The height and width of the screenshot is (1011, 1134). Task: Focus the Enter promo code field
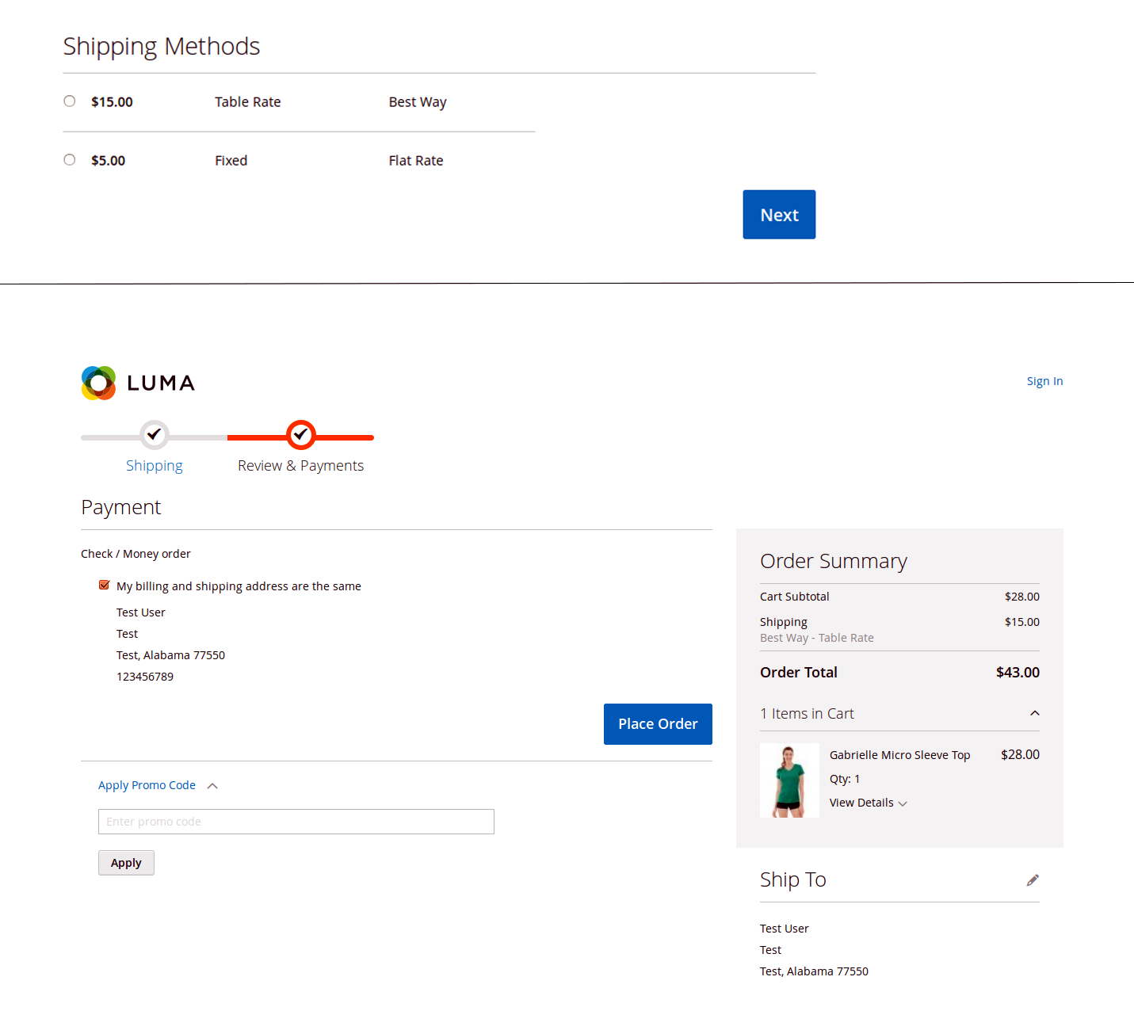296,822
